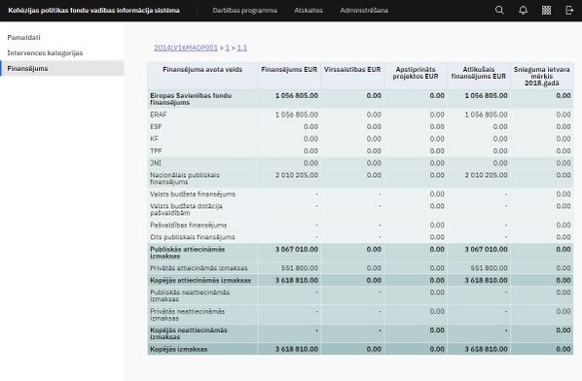Screen dimensions: 582x381
Task: Open the 2014LV16MAOP001 breadcrumb link
Action: tap(186, 48)
